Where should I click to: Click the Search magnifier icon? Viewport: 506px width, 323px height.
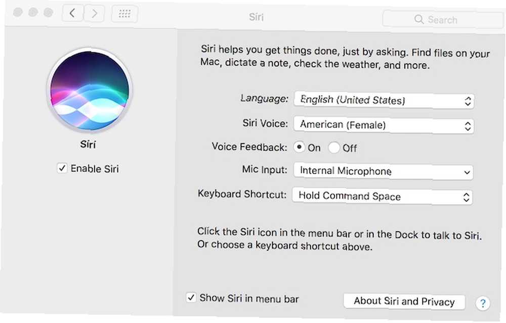tap(418, 19)
